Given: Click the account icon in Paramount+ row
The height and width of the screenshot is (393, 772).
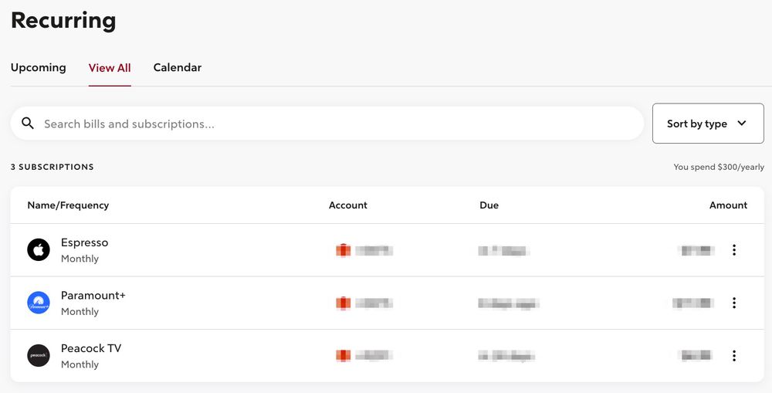Looking at the screenshot, I should [x=343, y=303].
